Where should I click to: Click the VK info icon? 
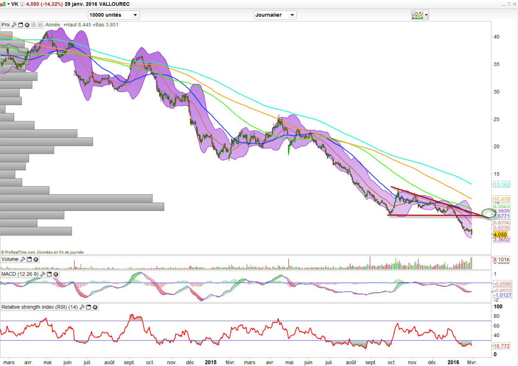pyautogui.click(x=22, y=4)
